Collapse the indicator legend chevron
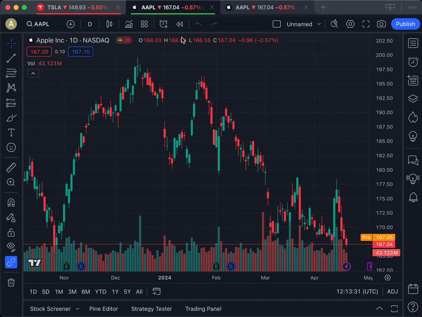Viewport: 422px width, 317px height. tap(33, 74)
